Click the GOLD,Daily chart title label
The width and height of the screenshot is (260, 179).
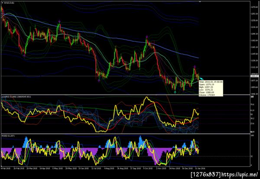click(x=9, y=3)
